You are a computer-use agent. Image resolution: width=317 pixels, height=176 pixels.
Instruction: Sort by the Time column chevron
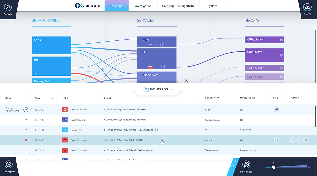tap(52, 98)
